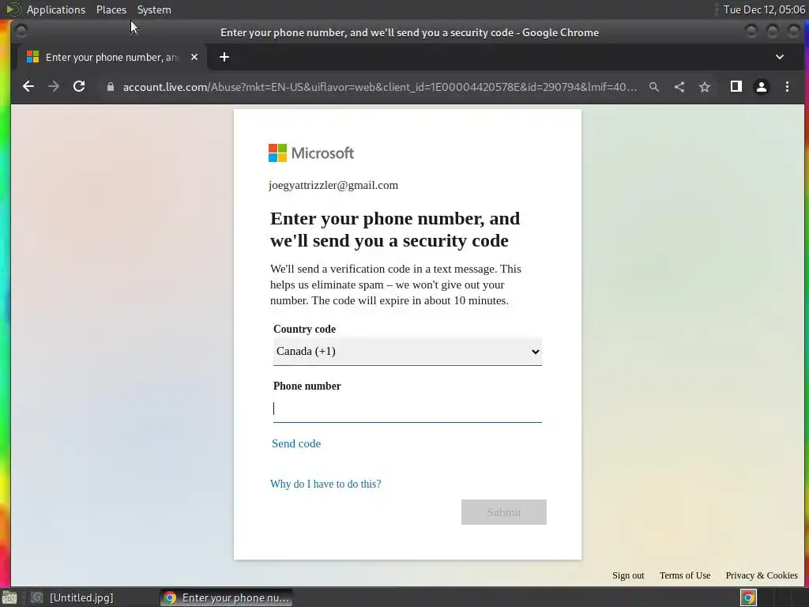Viewport: 809px width, 607px height.
Task: Click the address bar URL
Action: point(380,87)
